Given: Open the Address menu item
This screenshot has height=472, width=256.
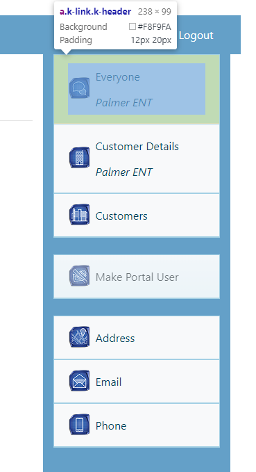Looking at the screenshot, I should [137, 337].
